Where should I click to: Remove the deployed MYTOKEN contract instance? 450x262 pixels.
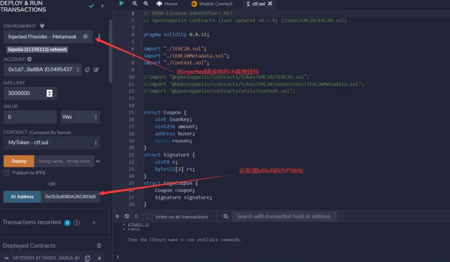click(99, 258)
